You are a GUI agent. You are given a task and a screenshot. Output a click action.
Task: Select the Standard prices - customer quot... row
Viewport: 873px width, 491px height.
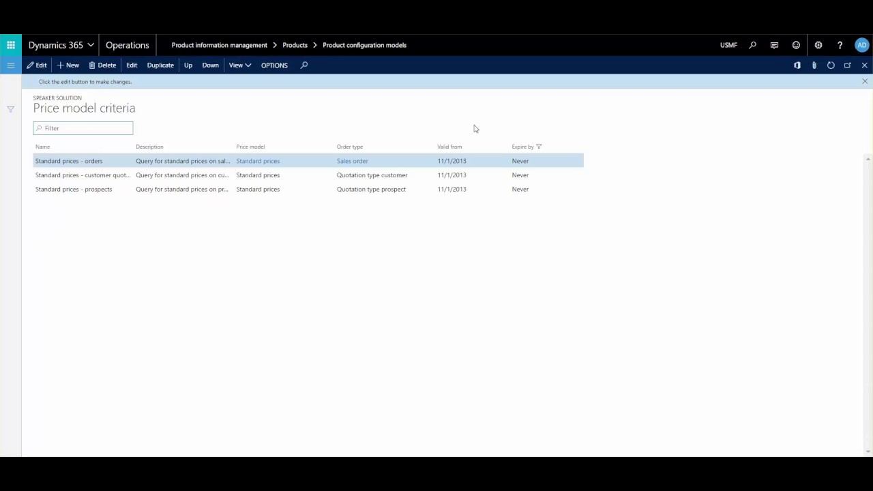[x=308, y=175]
